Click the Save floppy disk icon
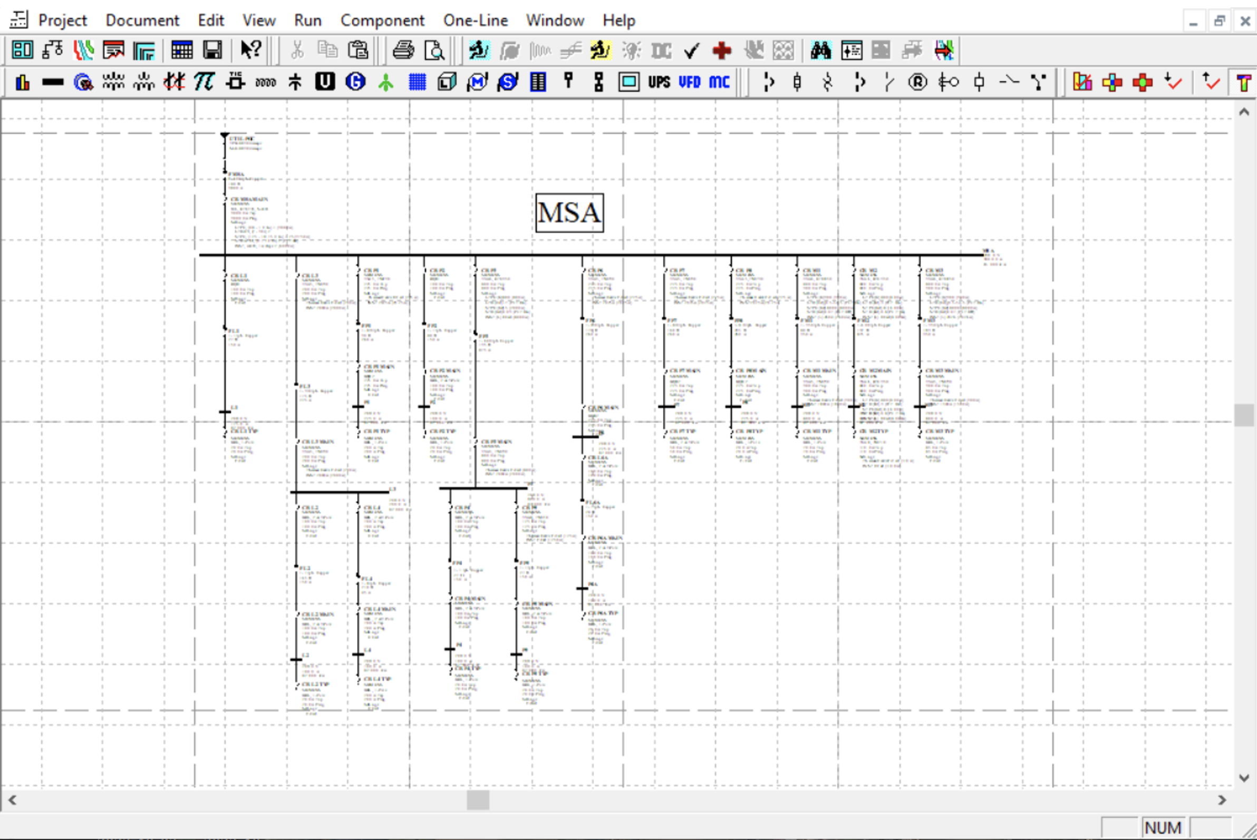1257x840 pixels. click(212, 51)
